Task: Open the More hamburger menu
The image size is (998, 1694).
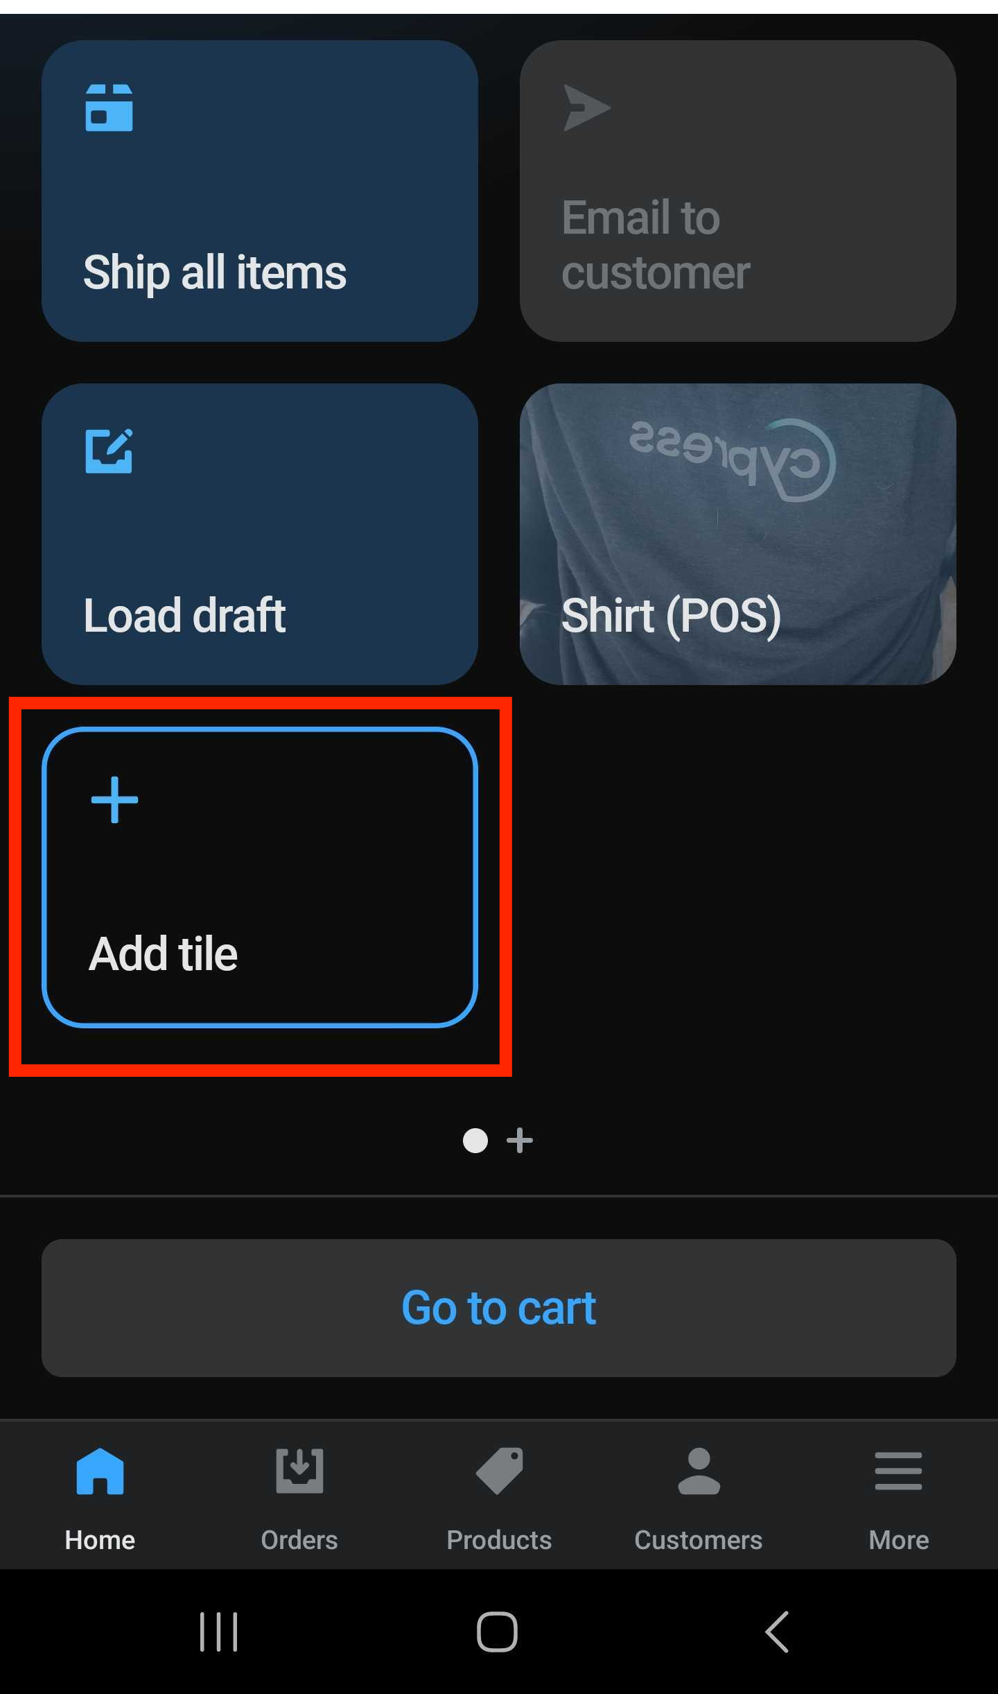Action: [898, 1470]
